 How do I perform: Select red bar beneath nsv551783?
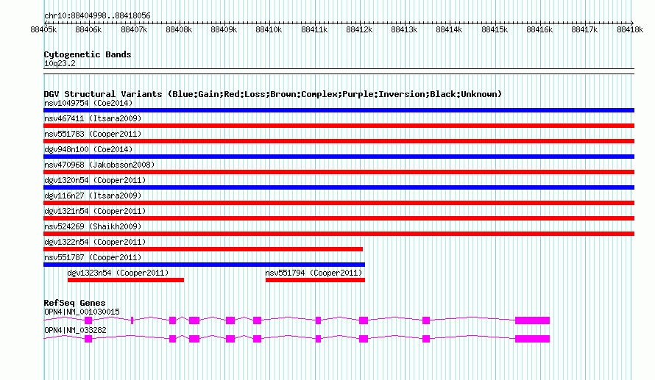339,141
